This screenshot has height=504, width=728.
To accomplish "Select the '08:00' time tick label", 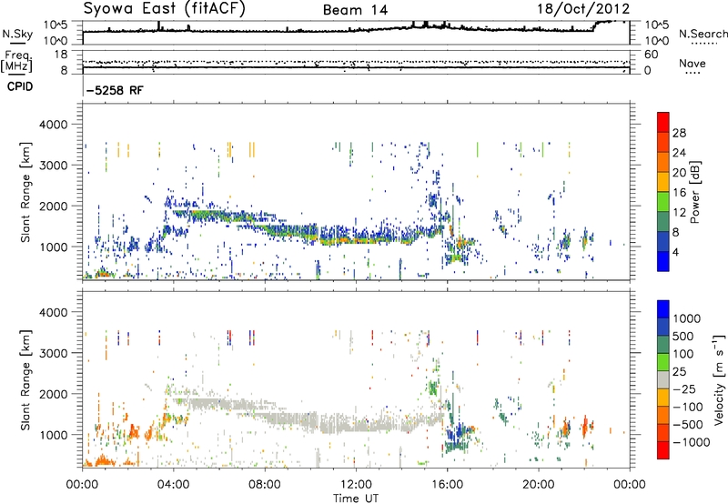I will click(x=265, y=485).
